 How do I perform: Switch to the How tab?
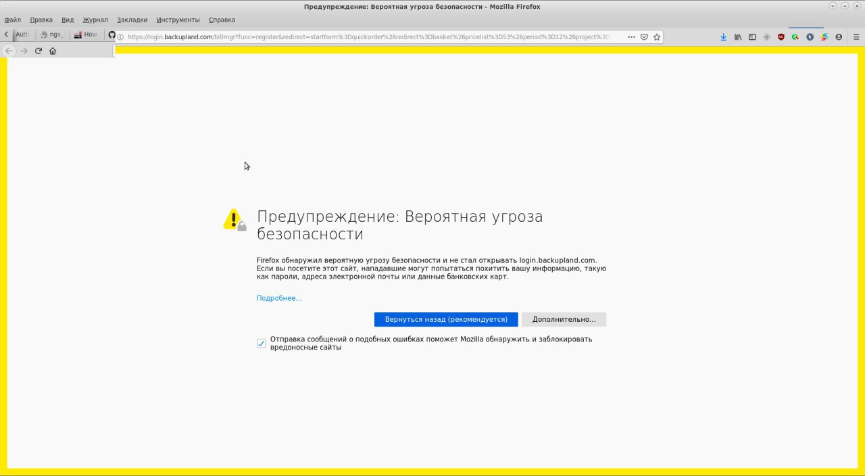click(x=86, y=34)
